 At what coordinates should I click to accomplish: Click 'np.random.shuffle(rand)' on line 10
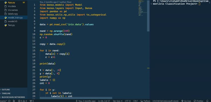[56, 34]
